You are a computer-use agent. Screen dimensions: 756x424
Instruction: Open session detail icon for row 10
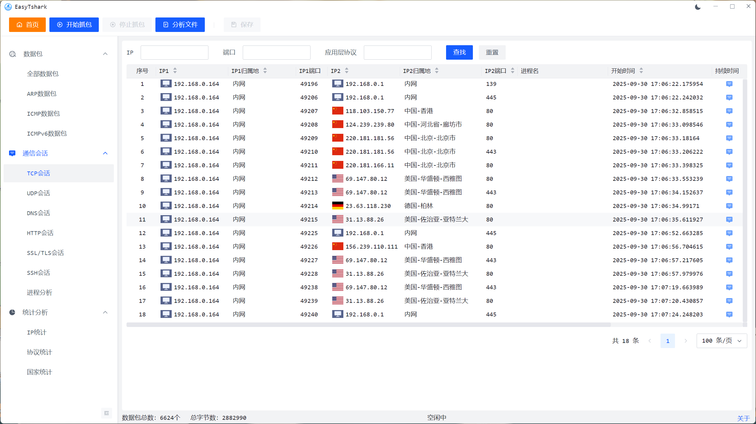pos(729,206)
